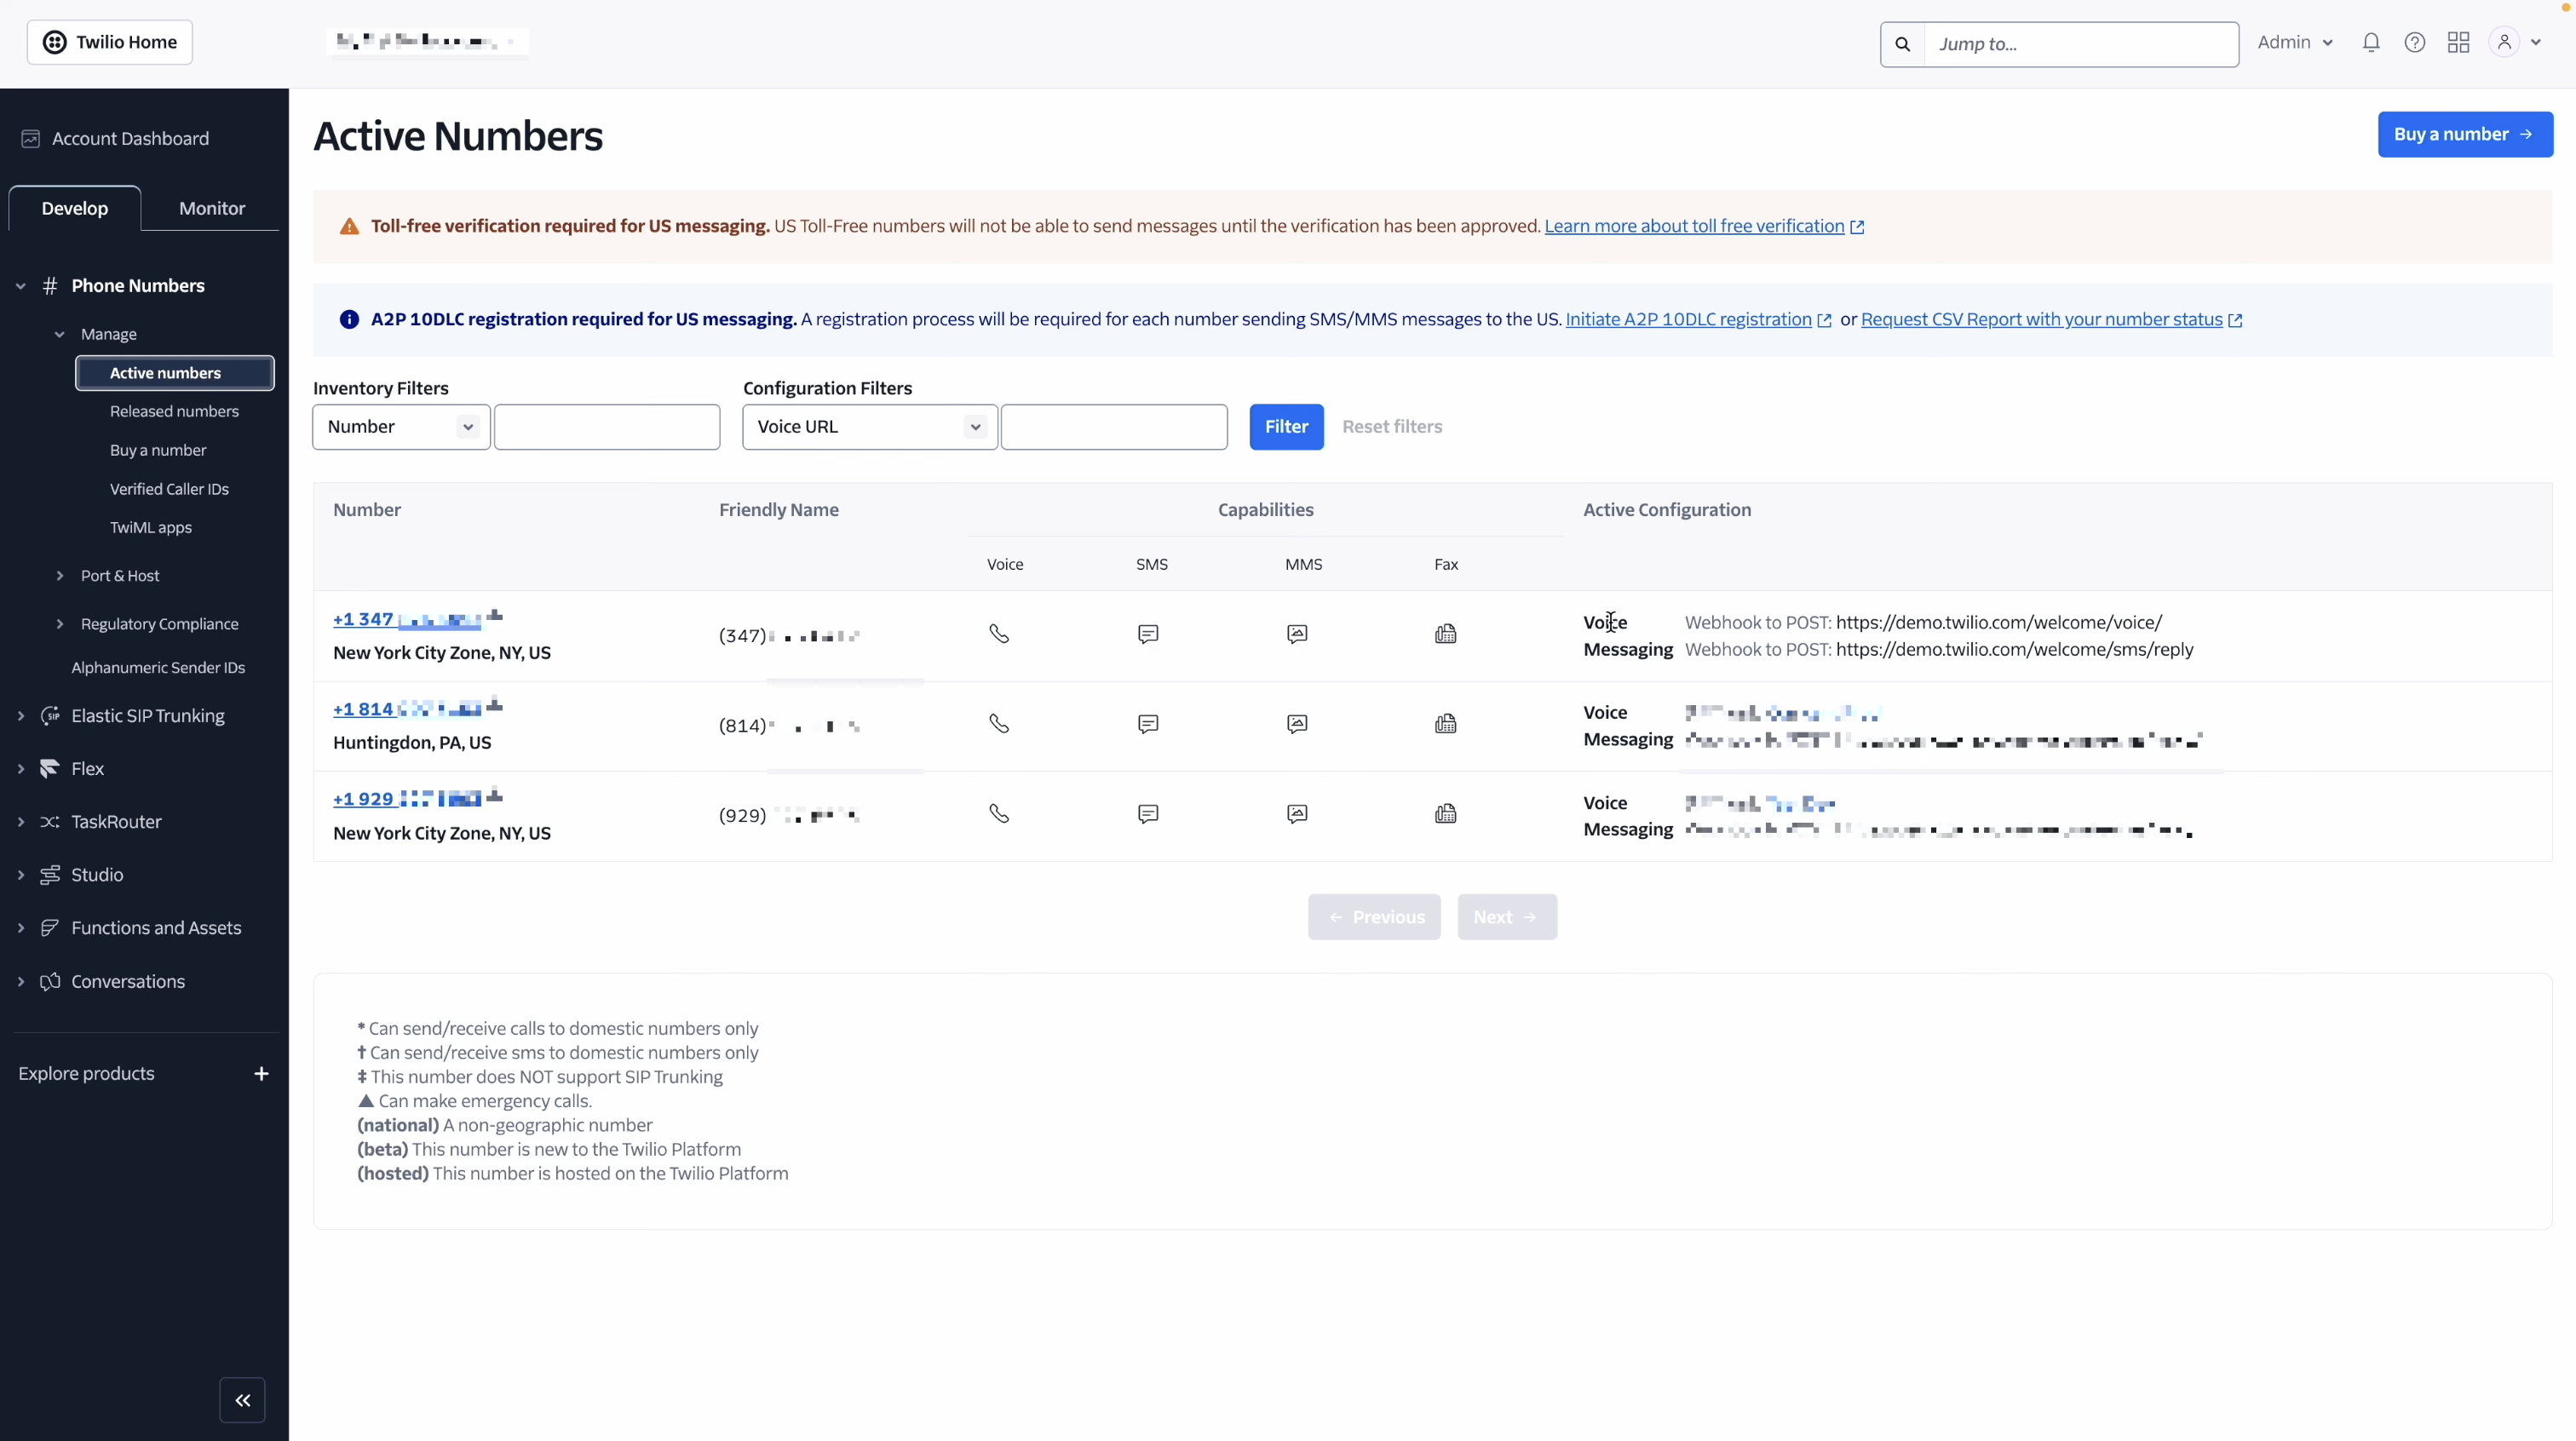The width and height of the screenshot is (2576, 1441).
Task: Select Active numbers in sidebar
Action: tap(175, 373)
